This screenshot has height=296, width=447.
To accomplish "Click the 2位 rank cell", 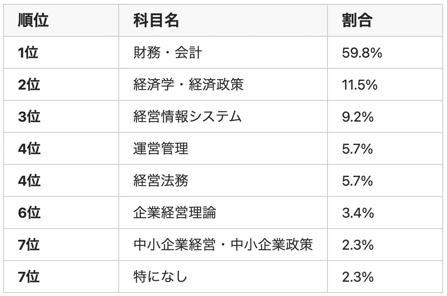I will click(61, 84).
